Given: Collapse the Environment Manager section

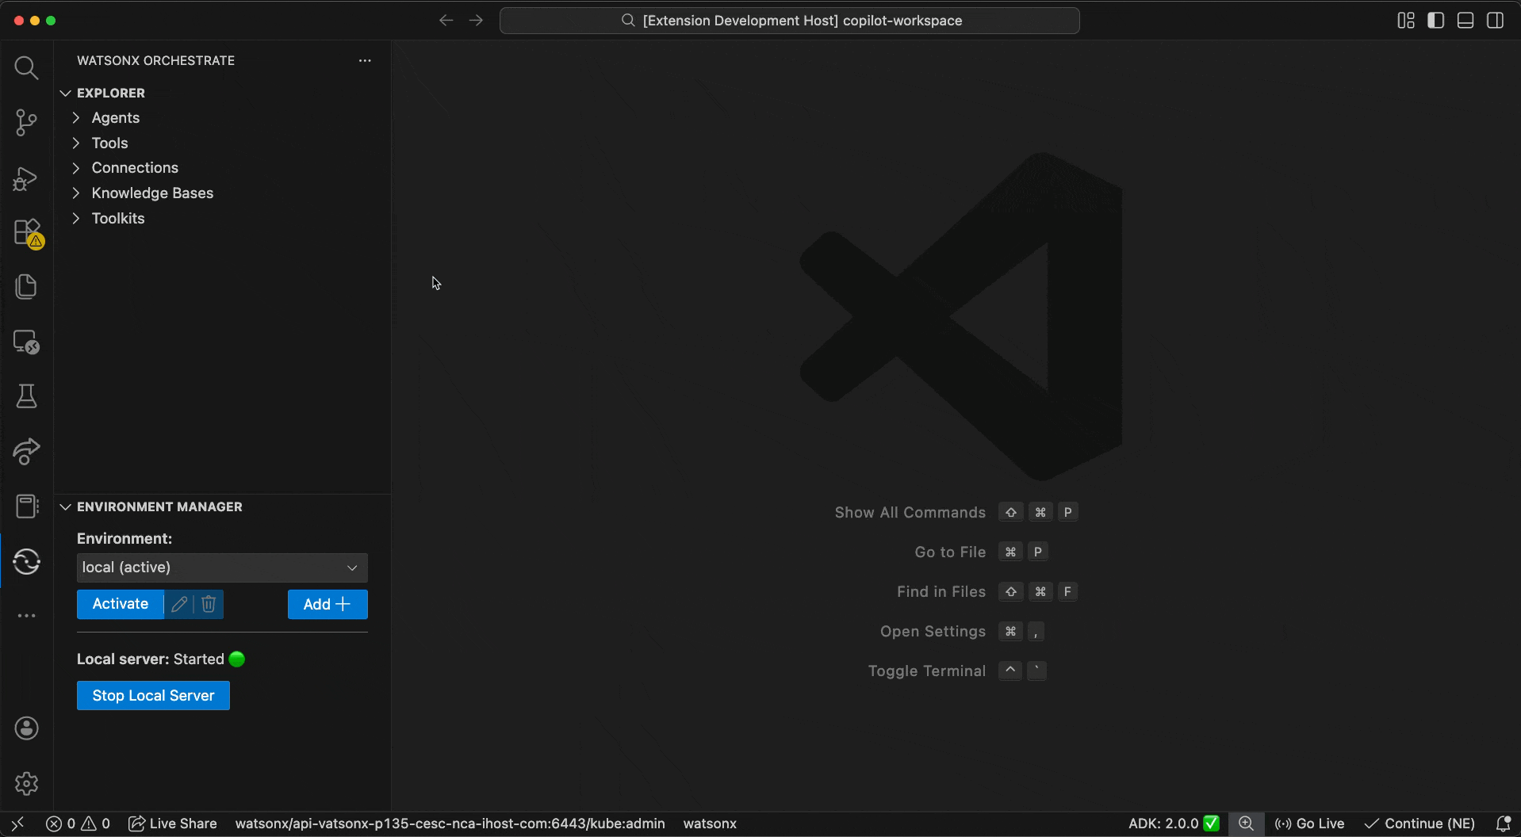Looking at the screenshot, I should click(66, 506).
